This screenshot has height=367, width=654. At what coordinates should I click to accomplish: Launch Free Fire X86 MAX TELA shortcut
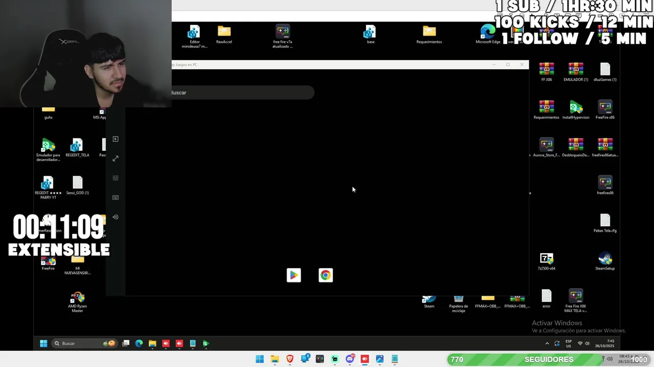(x=576, y=301)
